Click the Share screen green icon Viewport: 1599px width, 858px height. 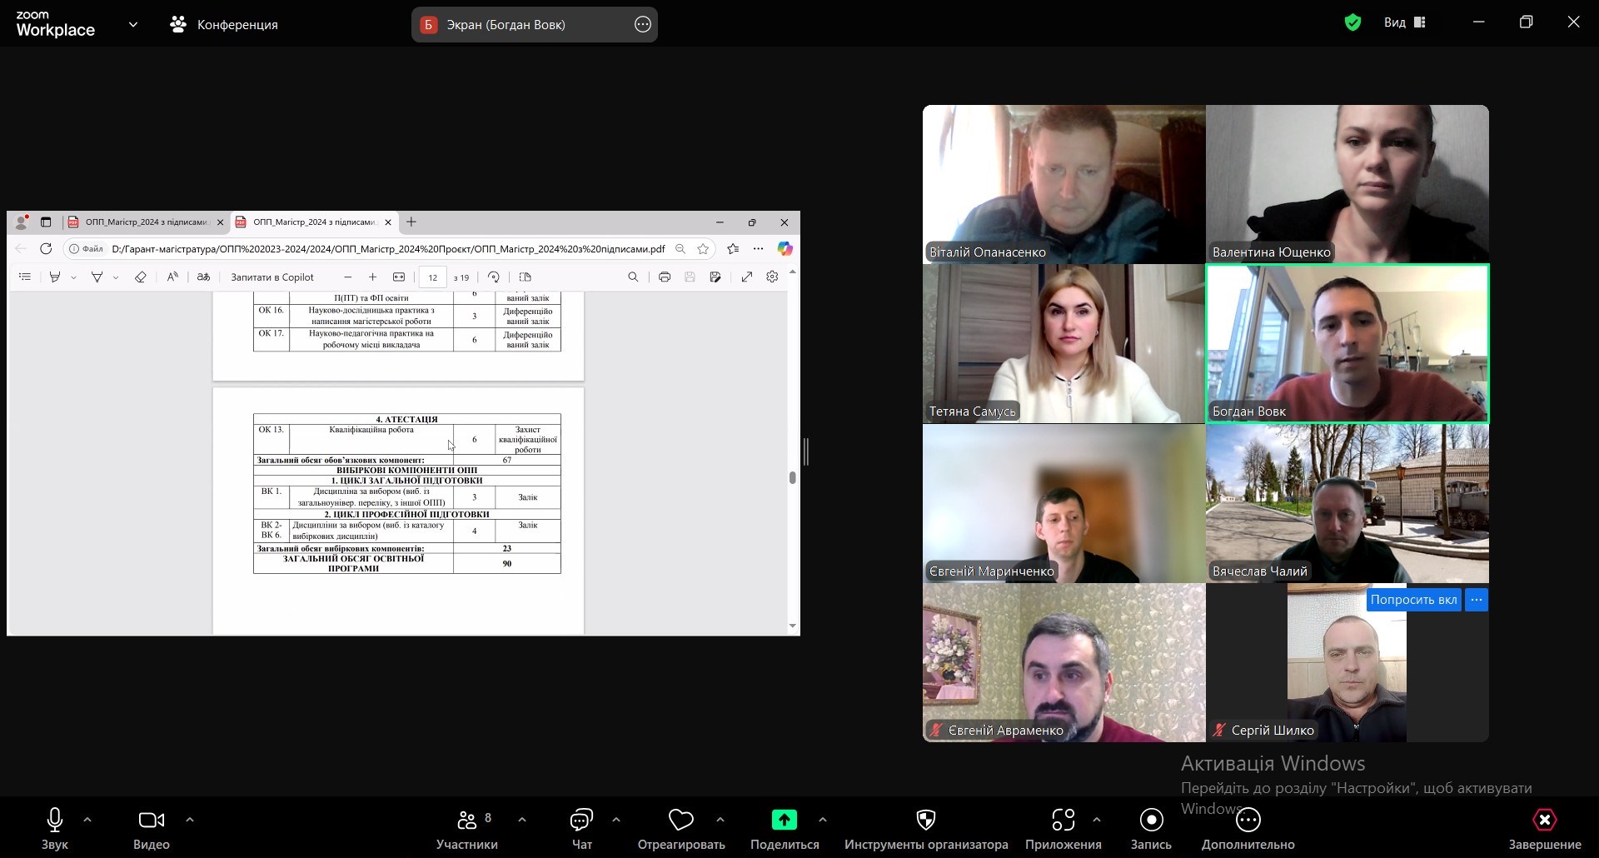(x=784, y=821)
